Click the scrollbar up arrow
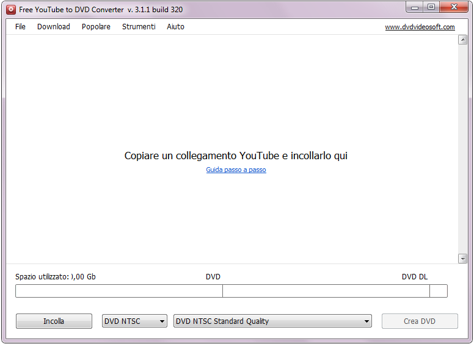The height and width of the screenshot is (344, 474). [462, 40]
